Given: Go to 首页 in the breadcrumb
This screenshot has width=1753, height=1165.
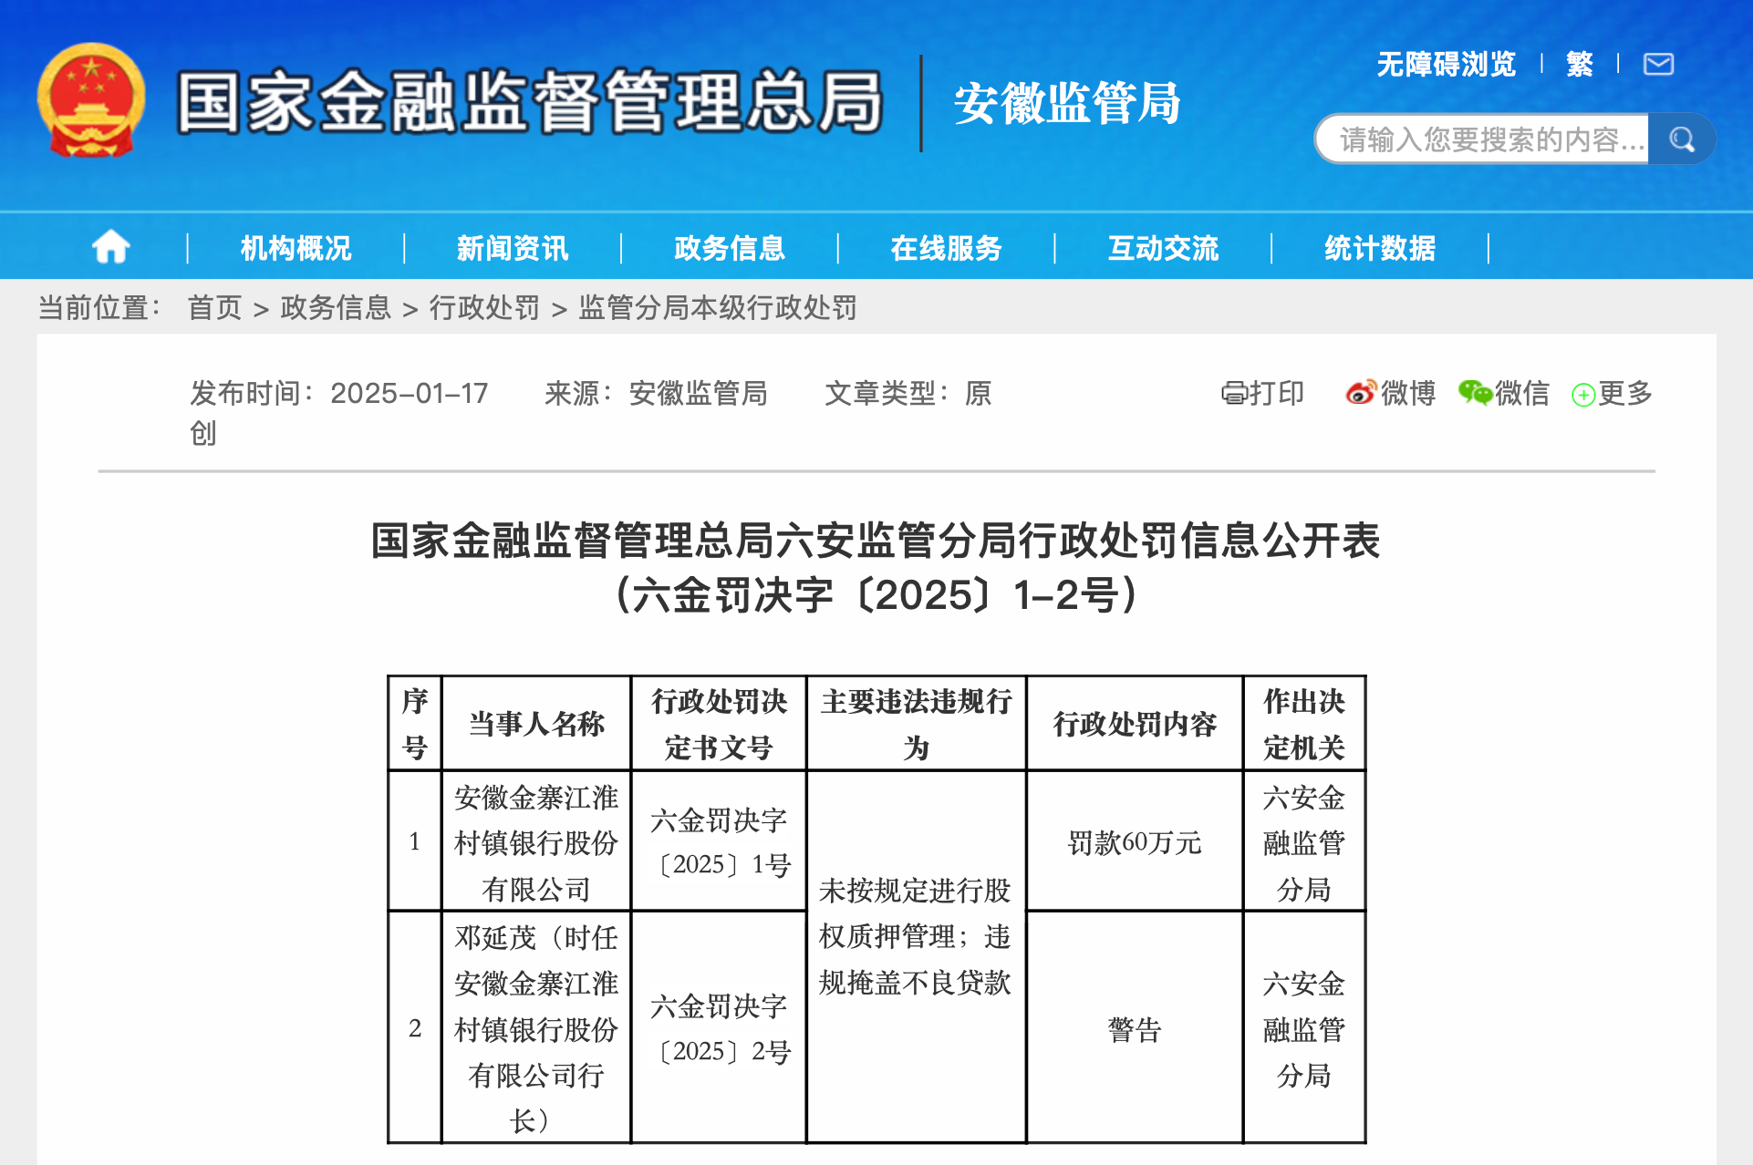Looking at the screenshot, I should coord(214,308).
